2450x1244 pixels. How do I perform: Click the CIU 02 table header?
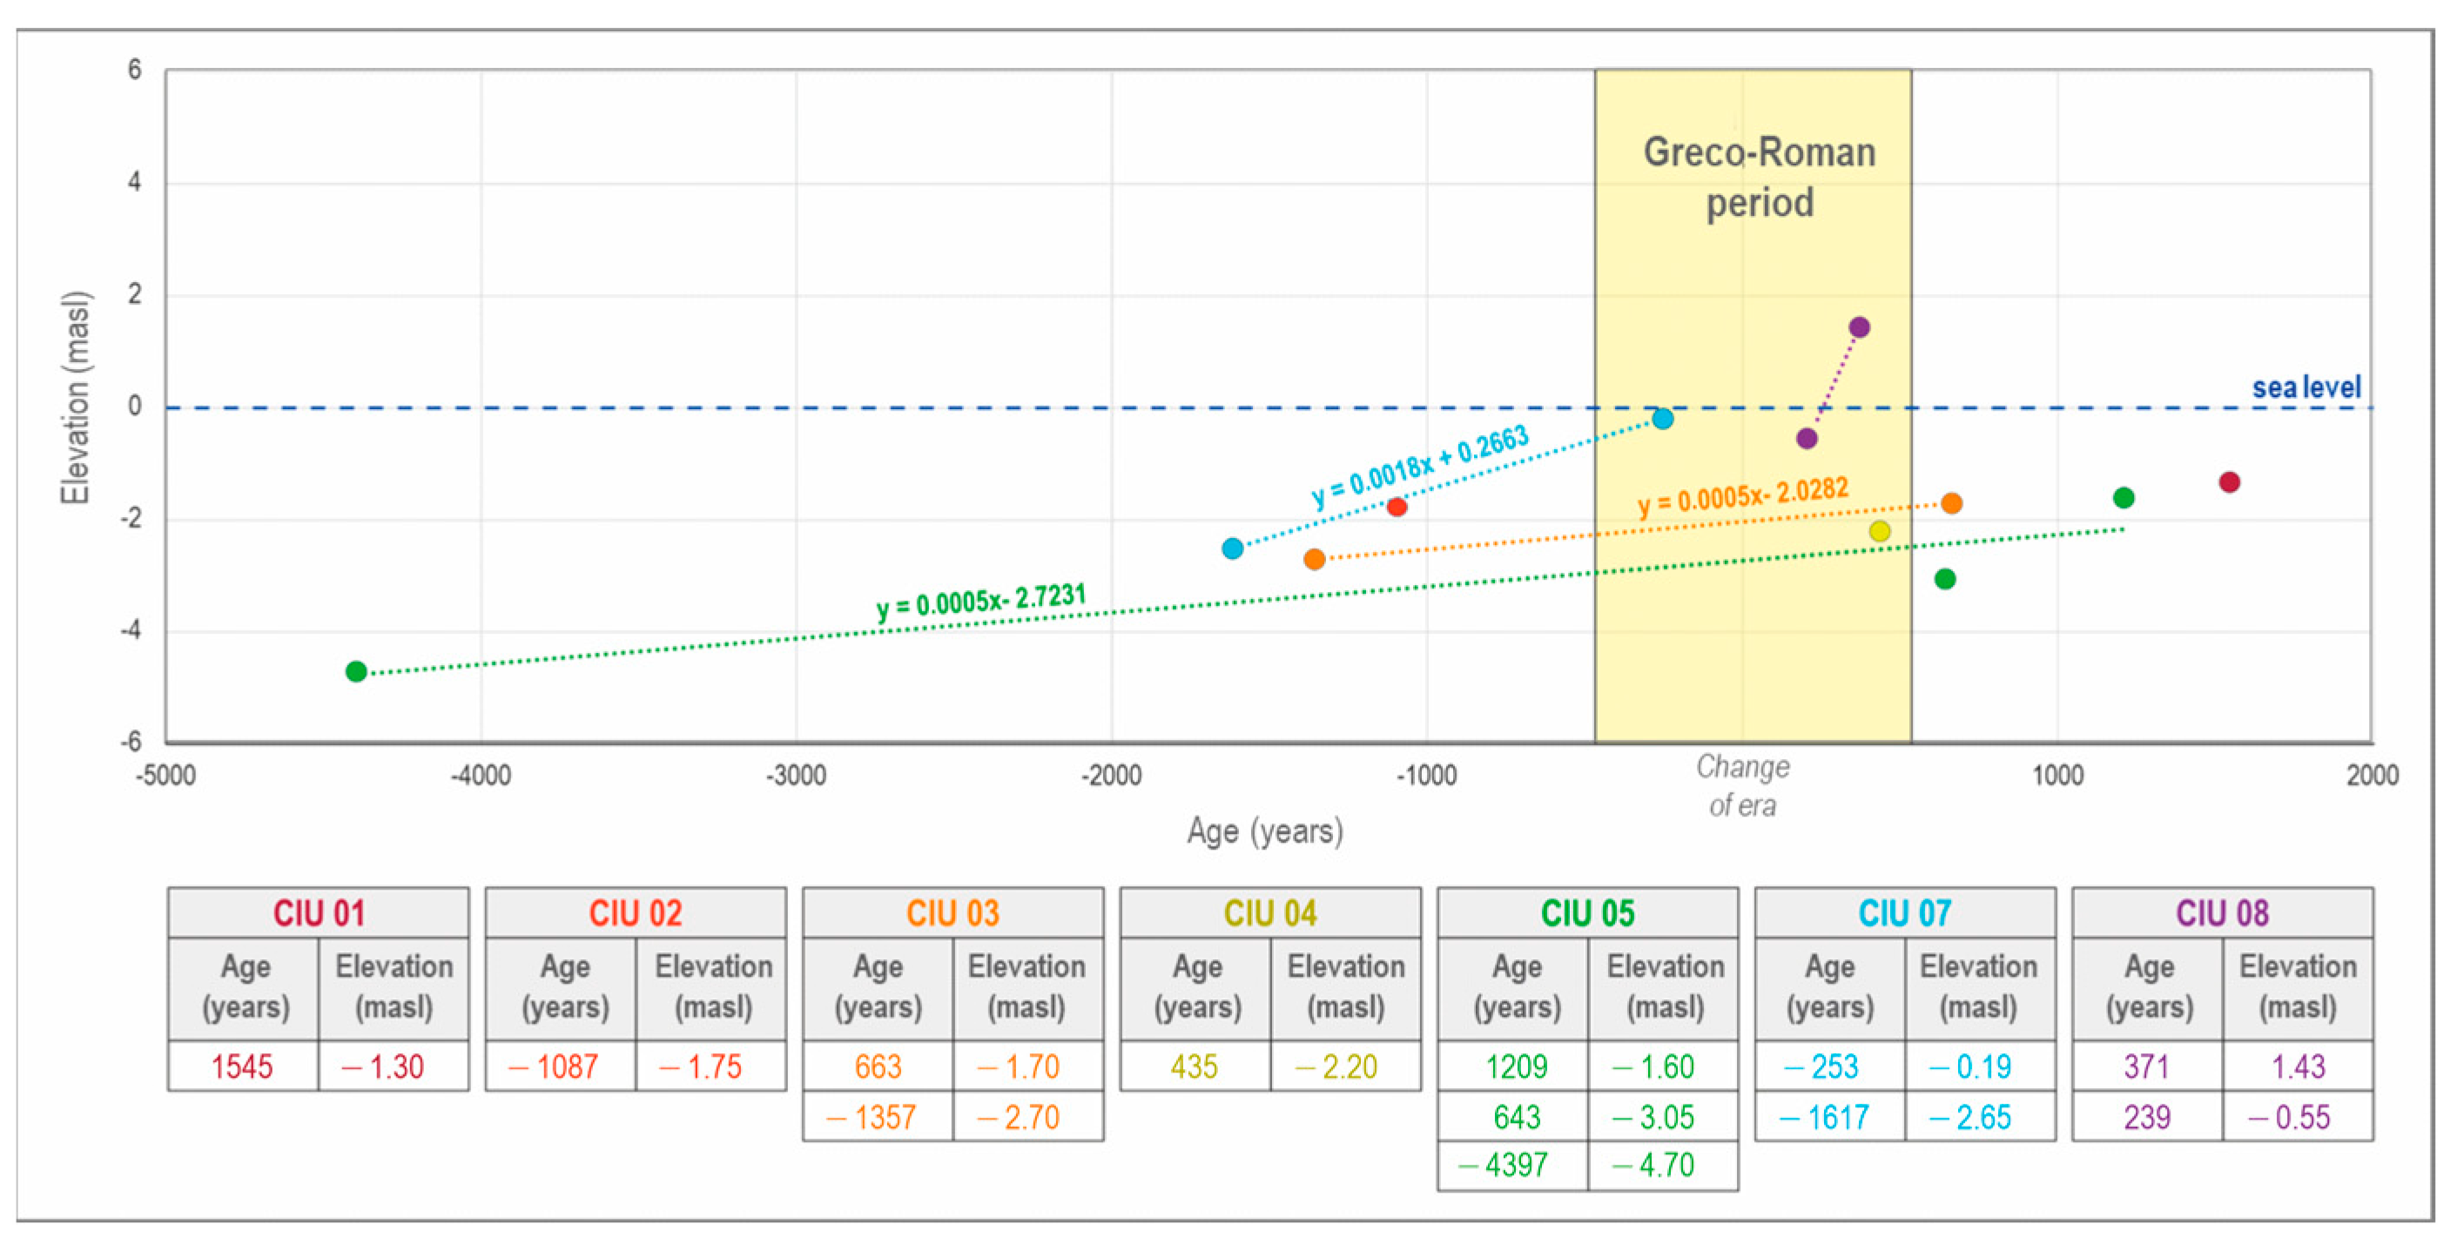(x=636, y=913)
